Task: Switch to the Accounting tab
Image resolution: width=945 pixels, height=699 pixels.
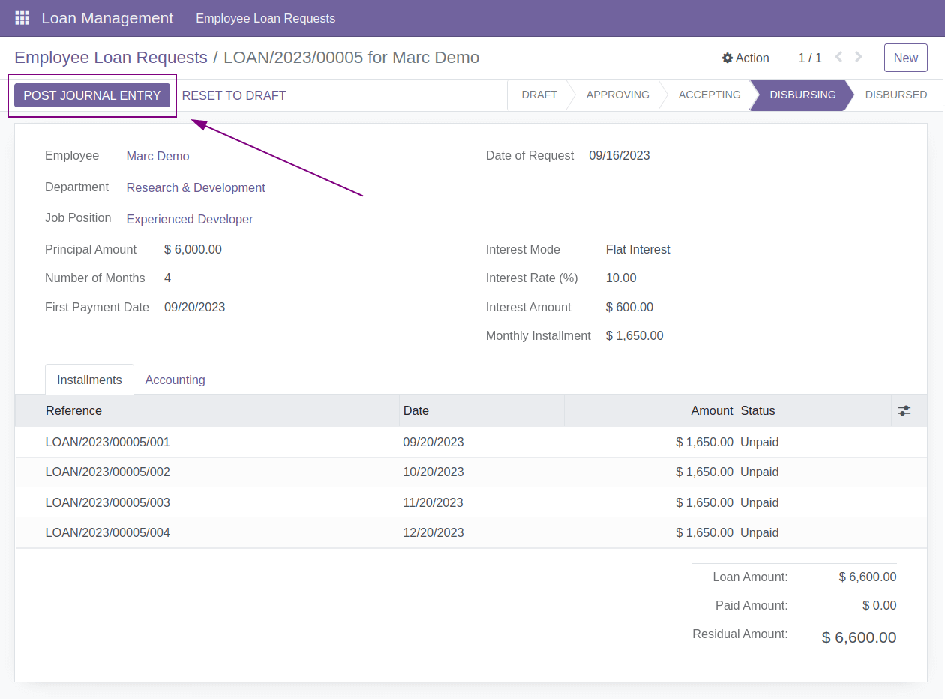Action: tap(175, 379)
